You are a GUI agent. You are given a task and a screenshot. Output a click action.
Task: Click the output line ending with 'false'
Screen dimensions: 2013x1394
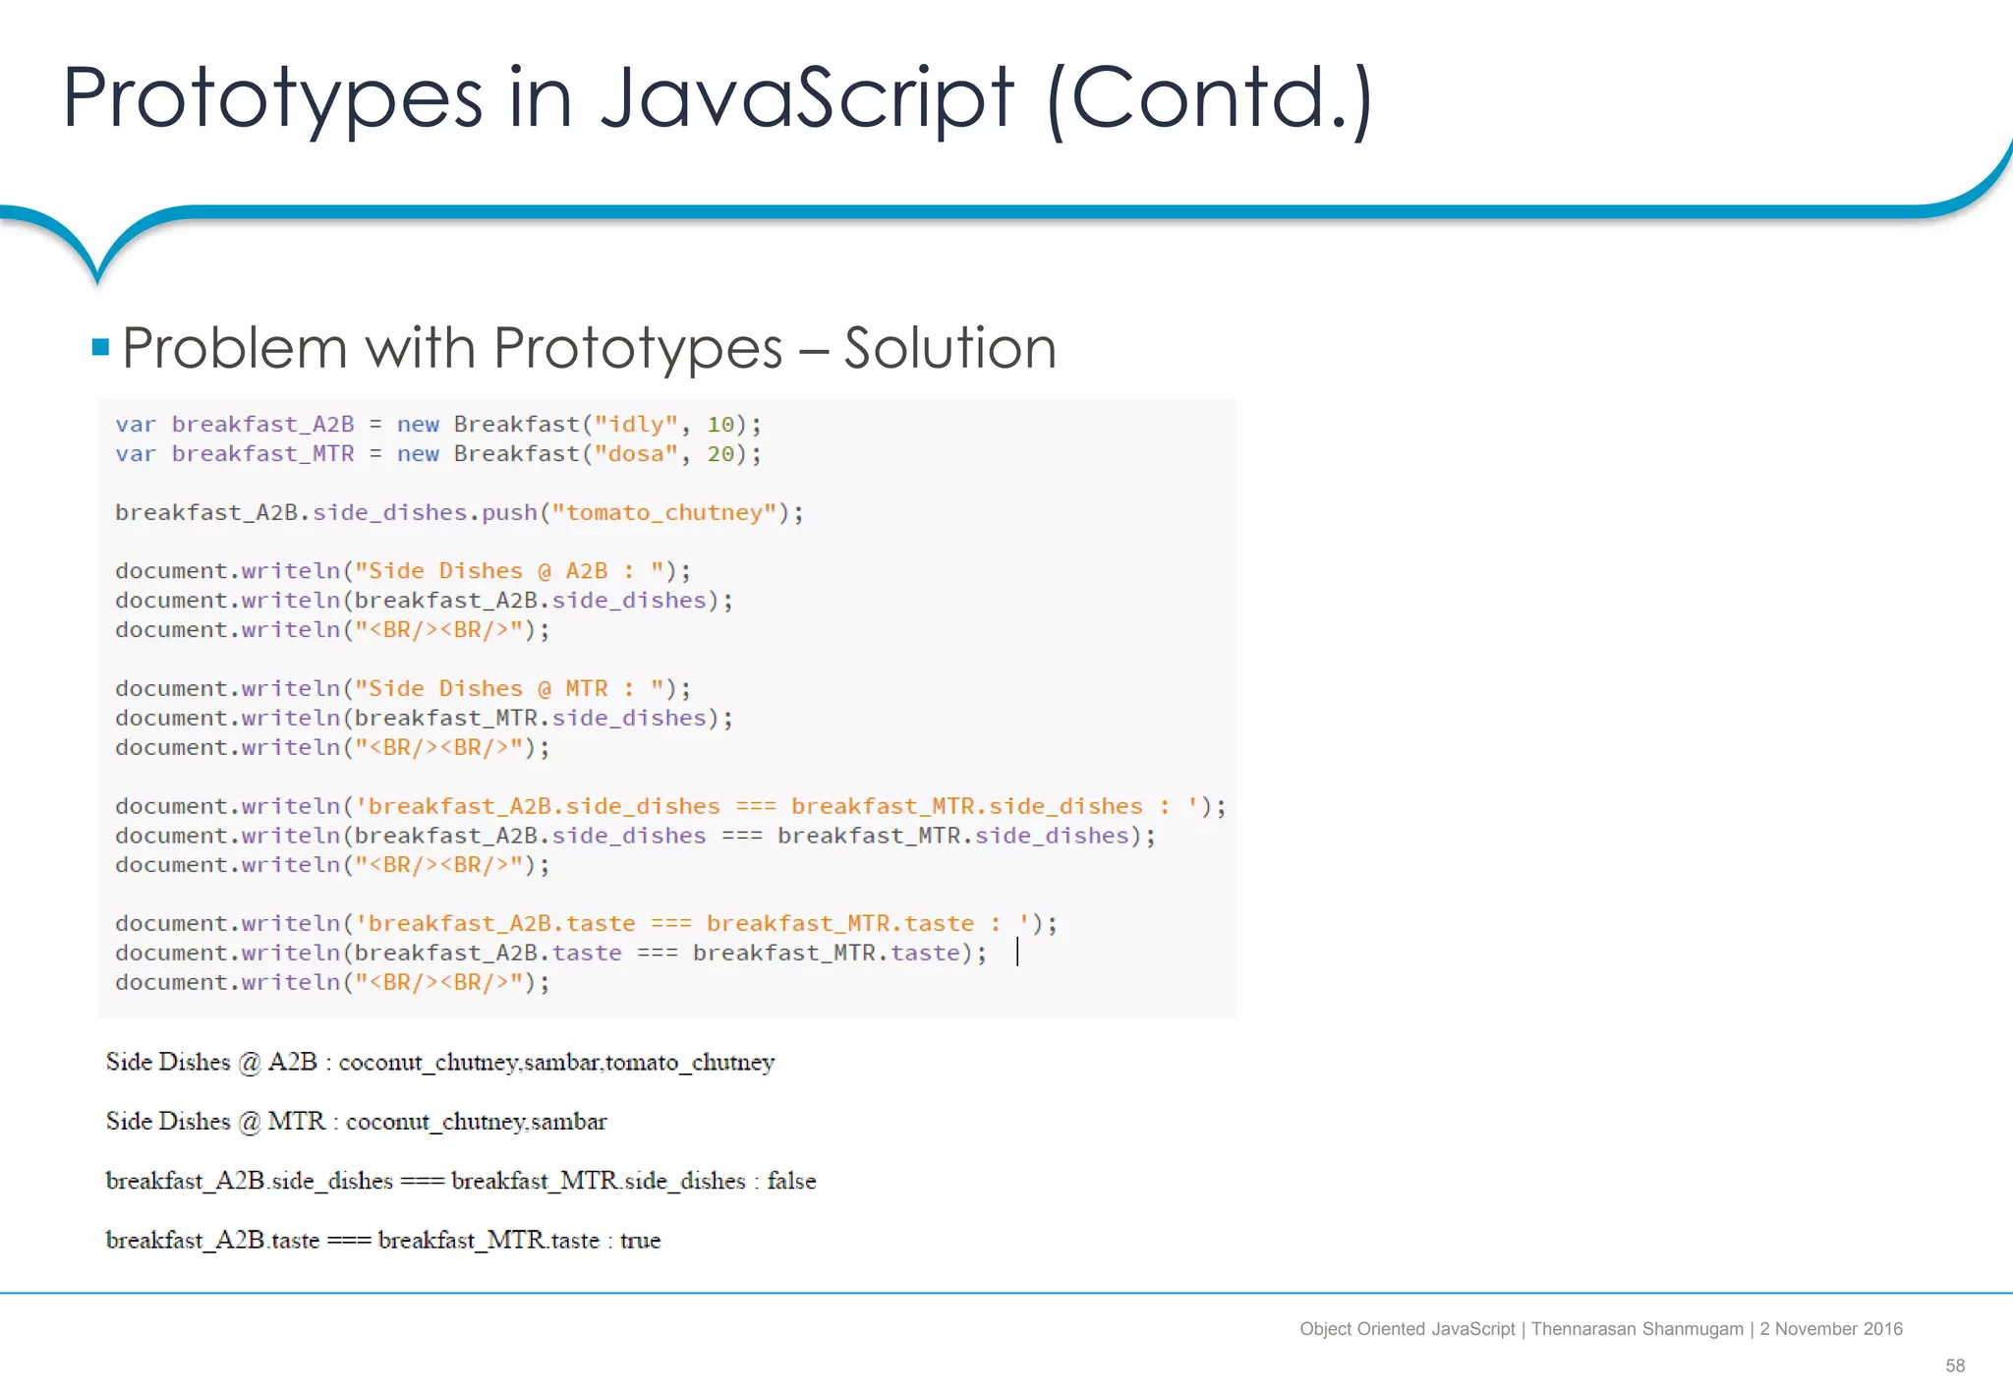coord(461,1182)
